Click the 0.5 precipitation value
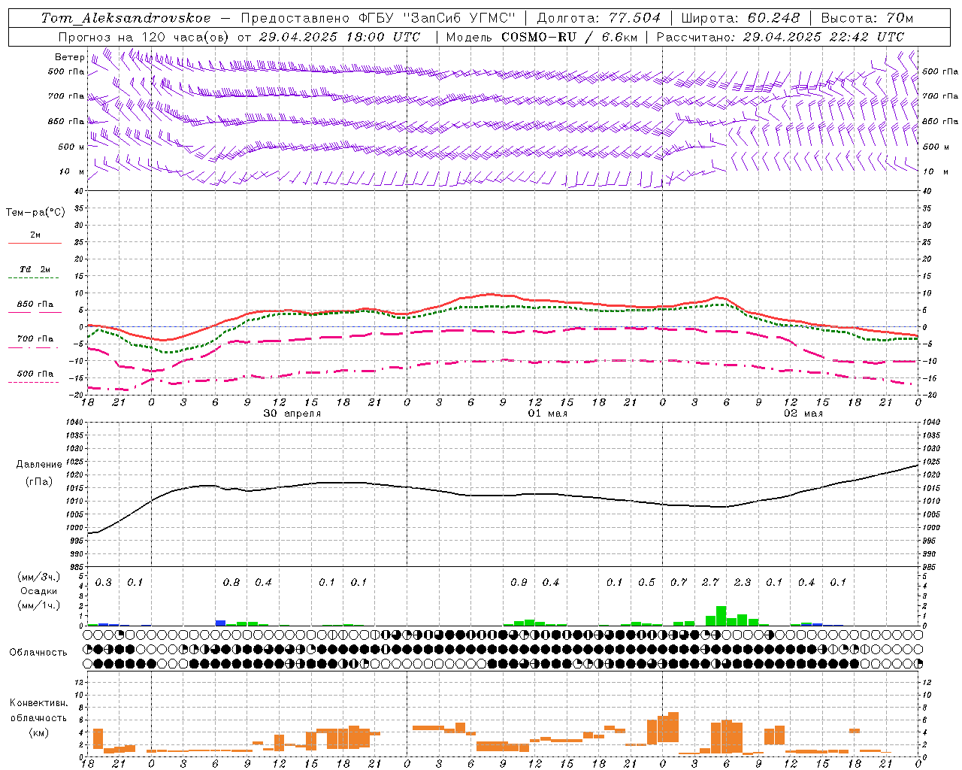The width and height of the screenshot is (962, 770). coord(646,583)
